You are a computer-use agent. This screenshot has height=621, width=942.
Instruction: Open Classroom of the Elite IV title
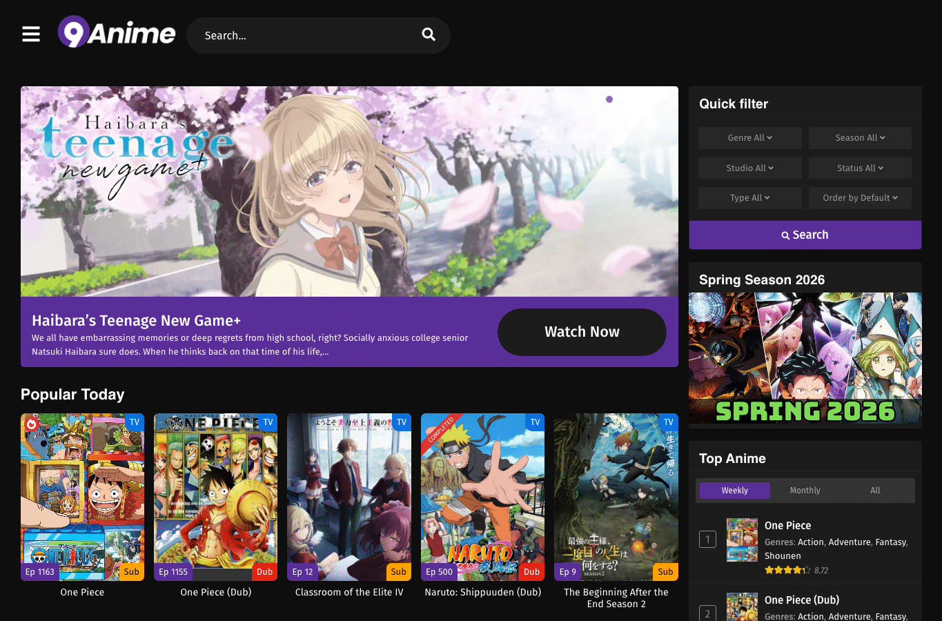click(x=349, y=592)
